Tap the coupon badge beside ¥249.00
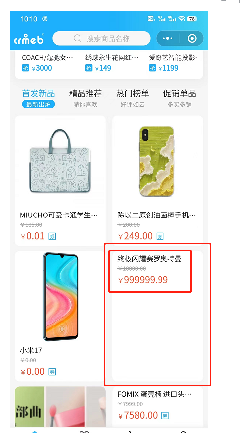The width and height of the screenshot is (240, 433). click(160, 236)
